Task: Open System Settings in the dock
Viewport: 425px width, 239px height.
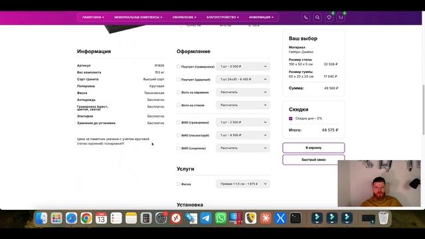Action: pyautogui.click(x=161, y=218)
